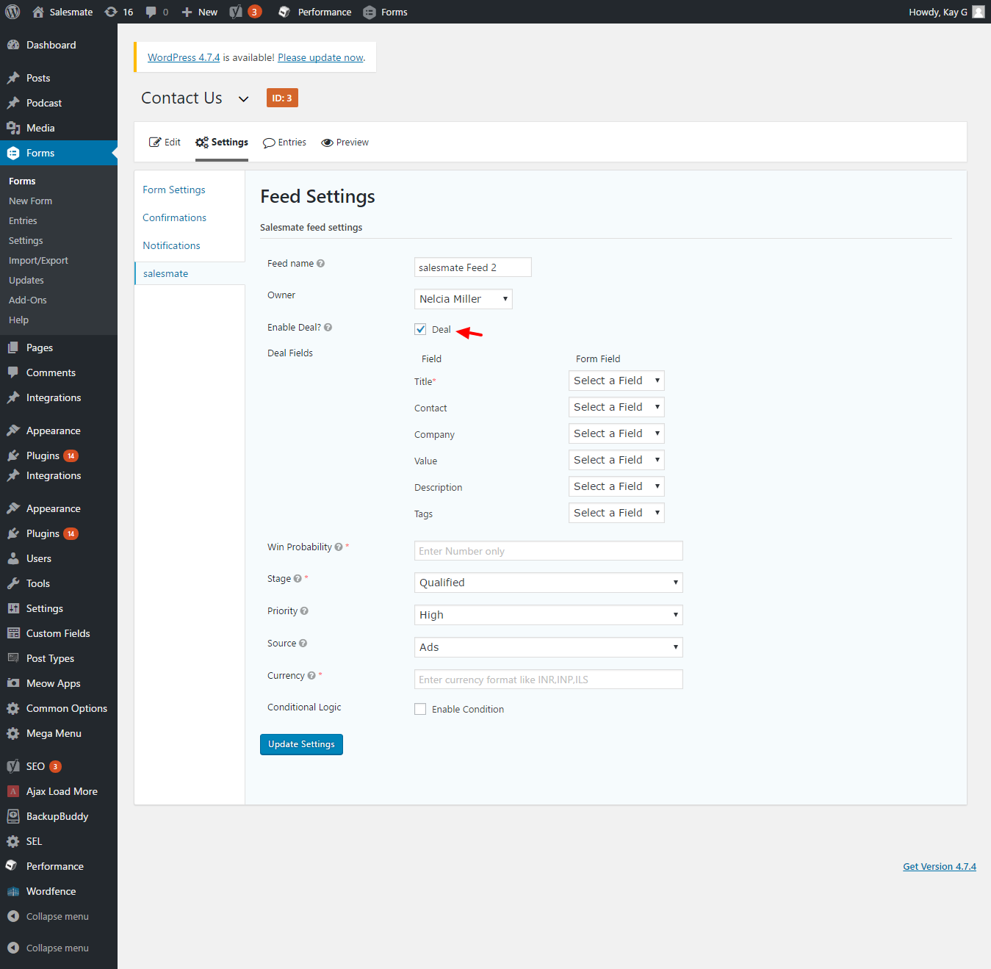Select salesmate in the settings menu
The width and height of the screenshot is (991, 969).
click(165, 273)
